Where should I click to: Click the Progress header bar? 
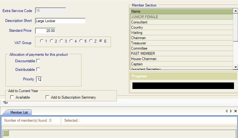tap(184, 76)
